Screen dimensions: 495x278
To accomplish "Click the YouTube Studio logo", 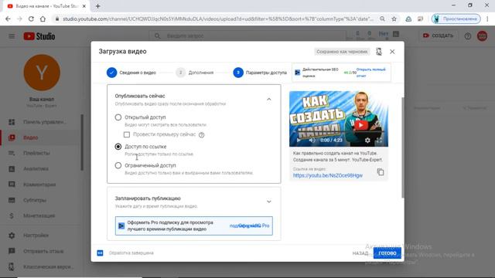I will (39, 36).
